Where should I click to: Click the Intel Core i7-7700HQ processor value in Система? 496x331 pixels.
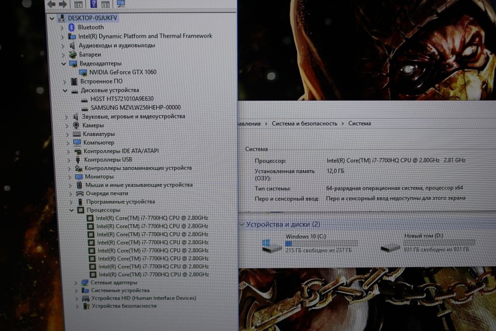396,160
